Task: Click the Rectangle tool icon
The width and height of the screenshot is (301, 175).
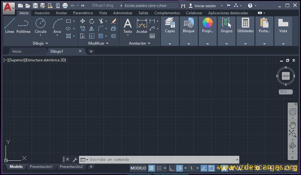Action: tap(68, 21)
